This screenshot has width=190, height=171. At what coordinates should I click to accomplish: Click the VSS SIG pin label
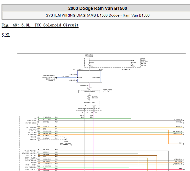[x=34, y=162]
